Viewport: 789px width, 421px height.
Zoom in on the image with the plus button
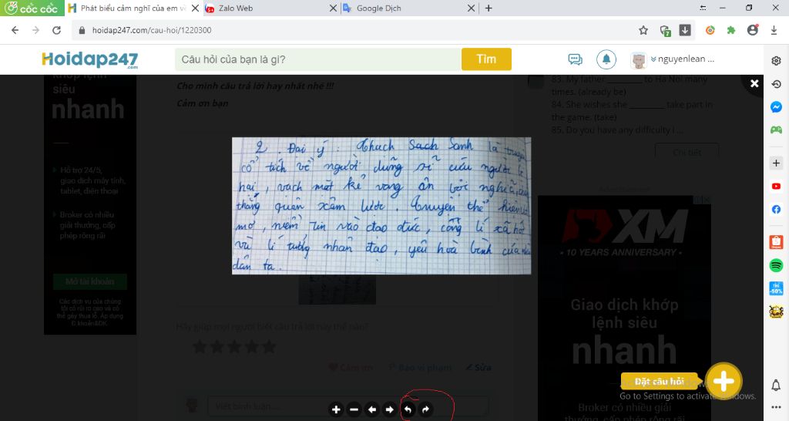click(x=336, y=409)
